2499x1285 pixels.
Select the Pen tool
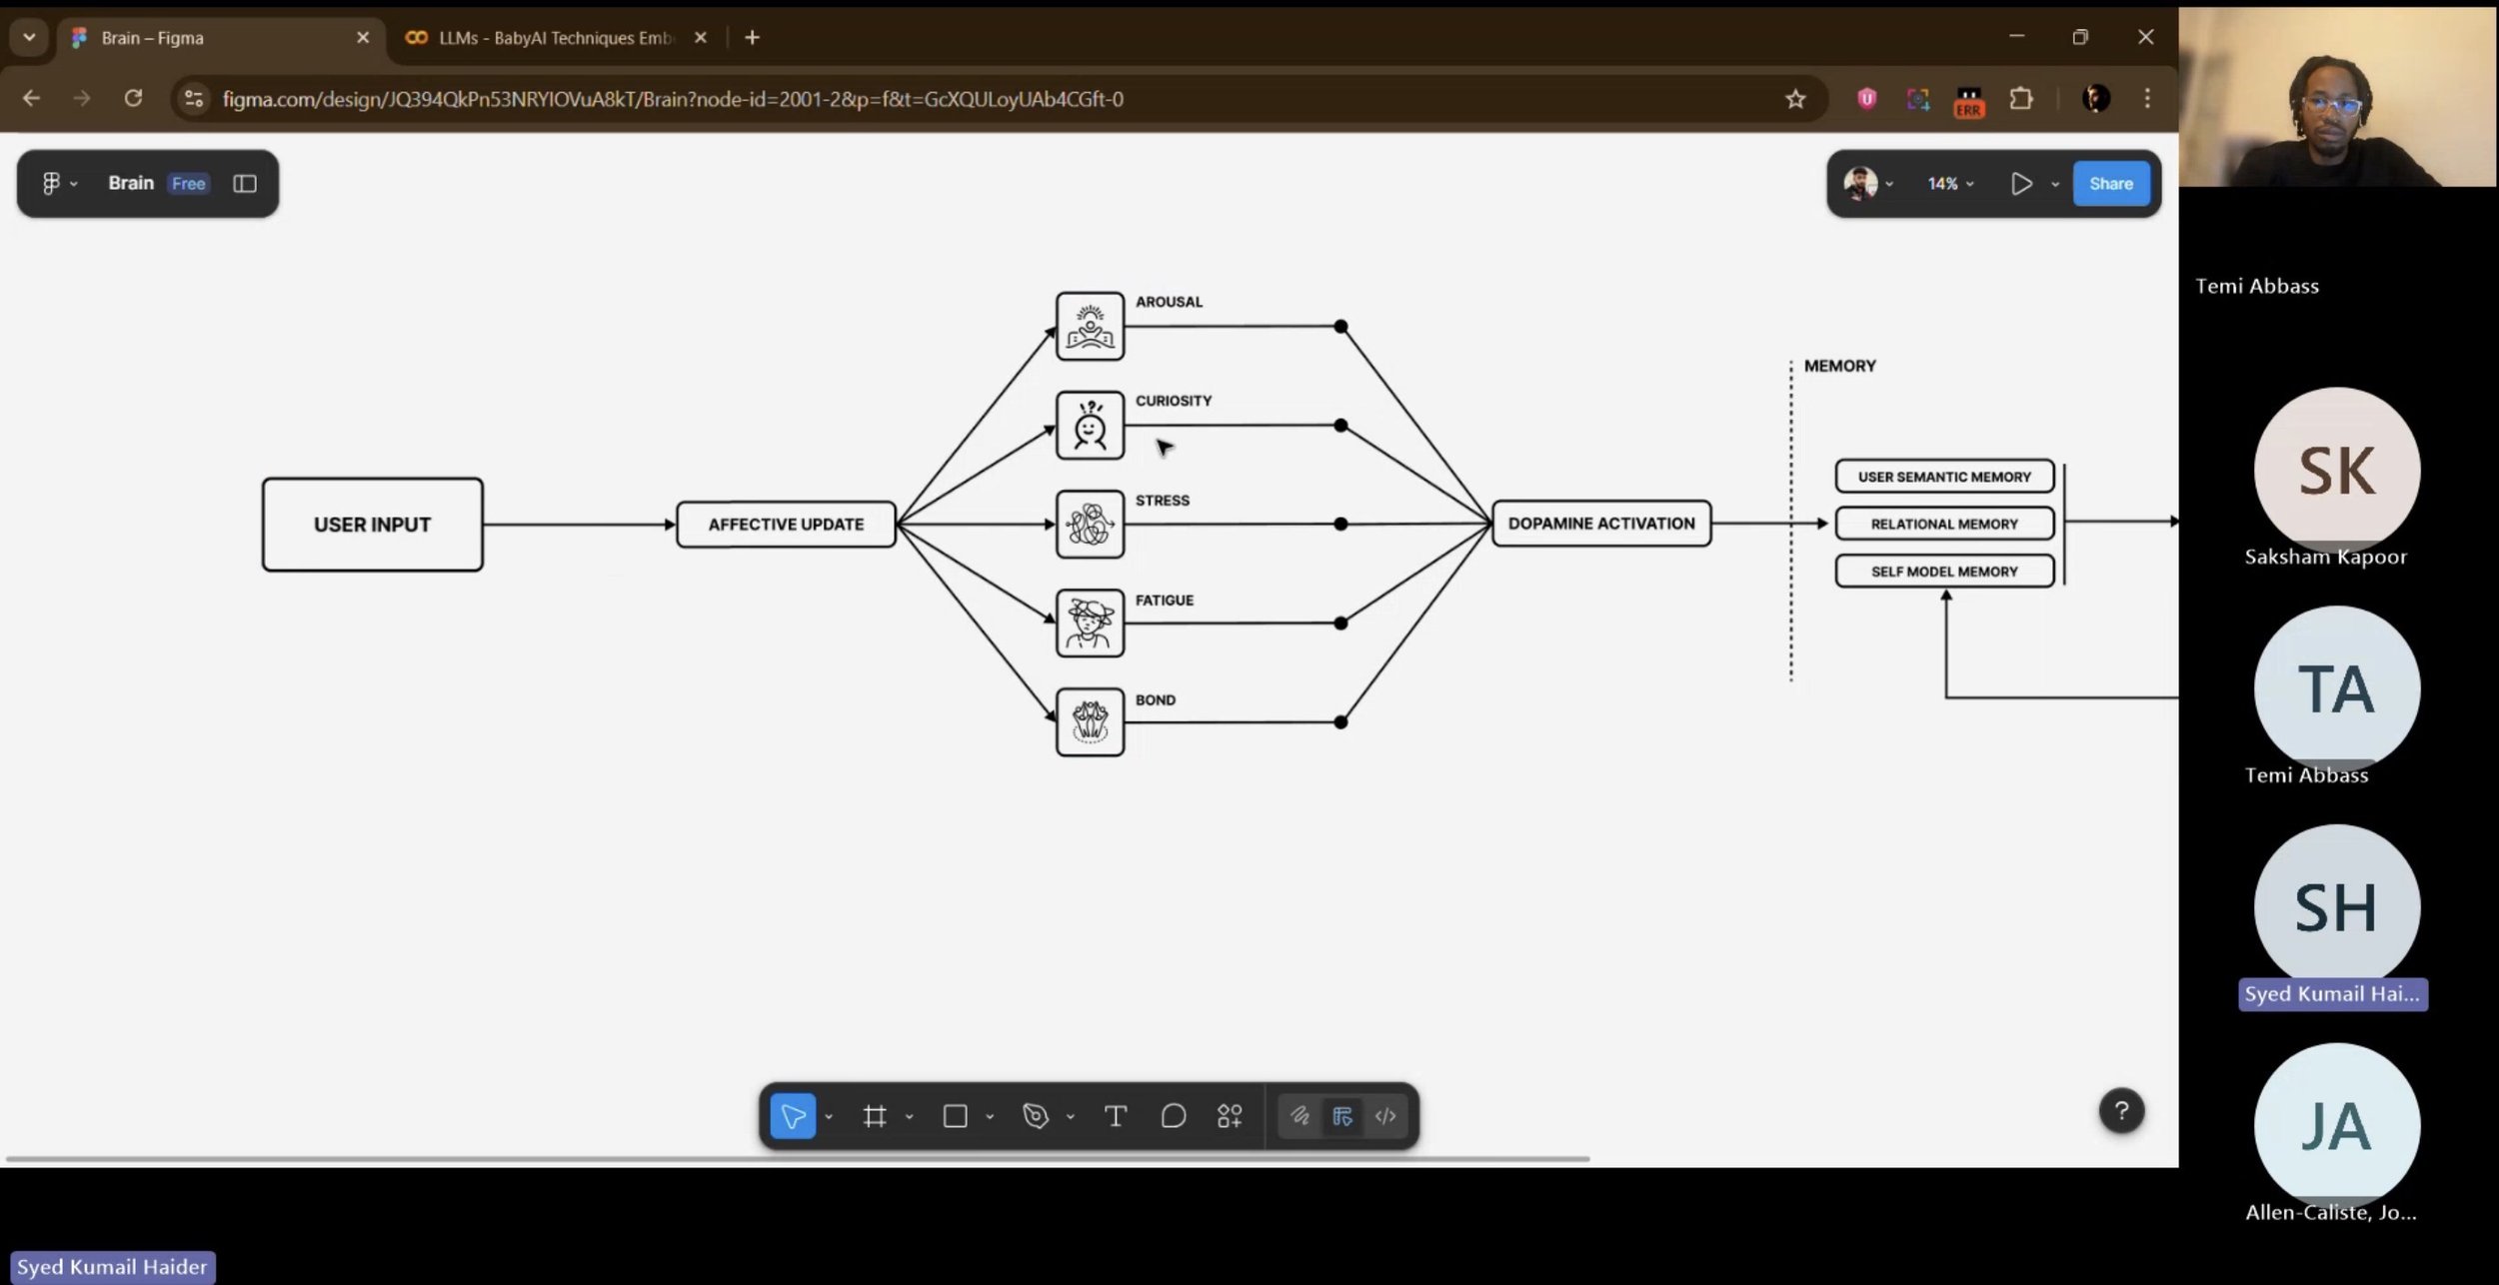pyautogui.click(x=1036, y=1116)
